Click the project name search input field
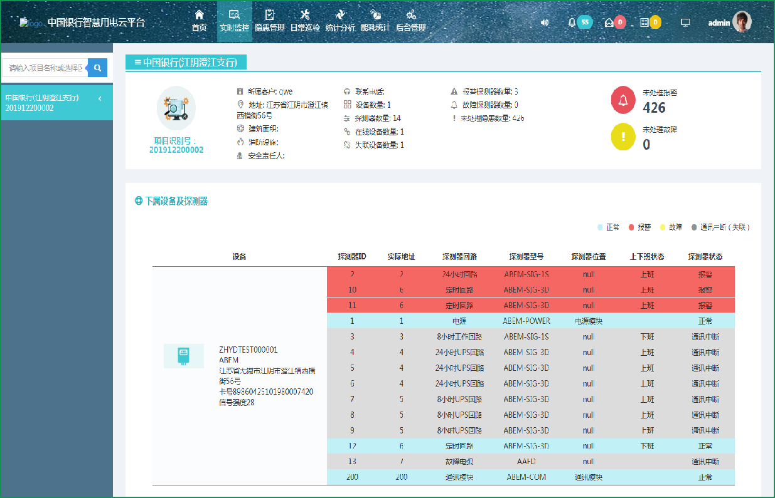Viewport: 775px width, 498px height. (x=45, y=68)
